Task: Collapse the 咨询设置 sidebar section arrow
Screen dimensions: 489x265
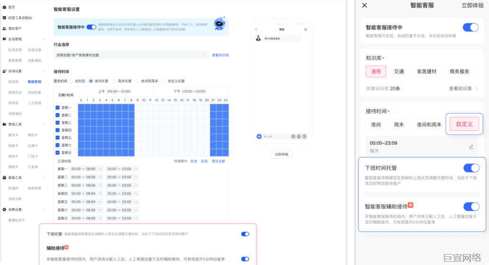Action: point(43,71)
